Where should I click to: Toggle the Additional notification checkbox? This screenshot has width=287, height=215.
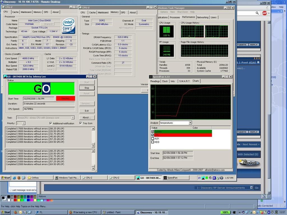point(50,123)
